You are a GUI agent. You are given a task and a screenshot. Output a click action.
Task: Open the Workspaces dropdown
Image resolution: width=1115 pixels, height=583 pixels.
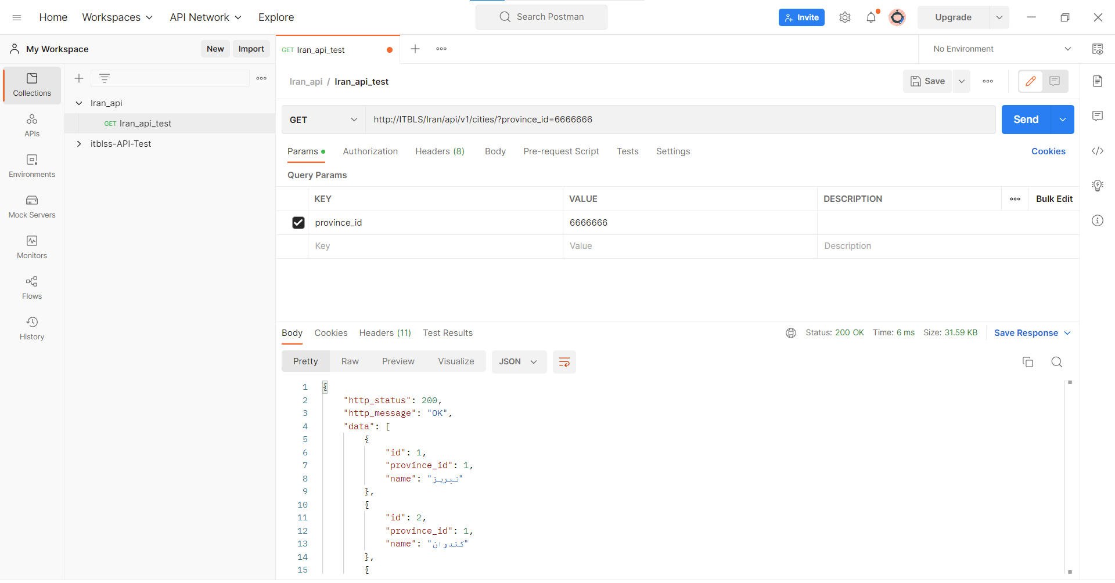click(x=117, y=17)
